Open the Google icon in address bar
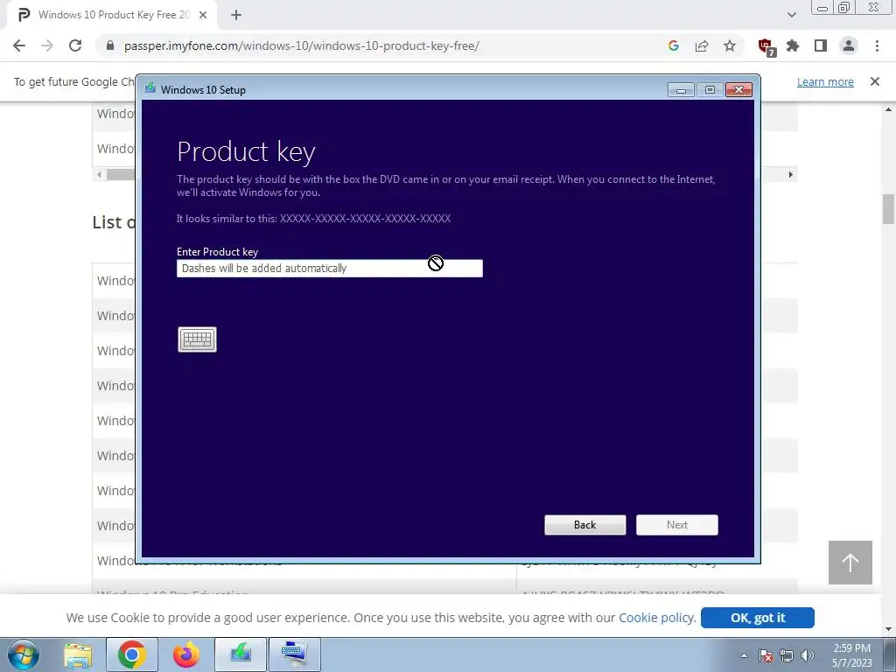The width and height of the screenshot is (896, 672). click(674, 45)
